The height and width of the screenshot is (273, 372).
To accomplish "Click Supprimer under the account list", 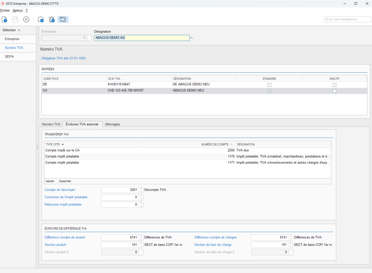I will 65,181.
